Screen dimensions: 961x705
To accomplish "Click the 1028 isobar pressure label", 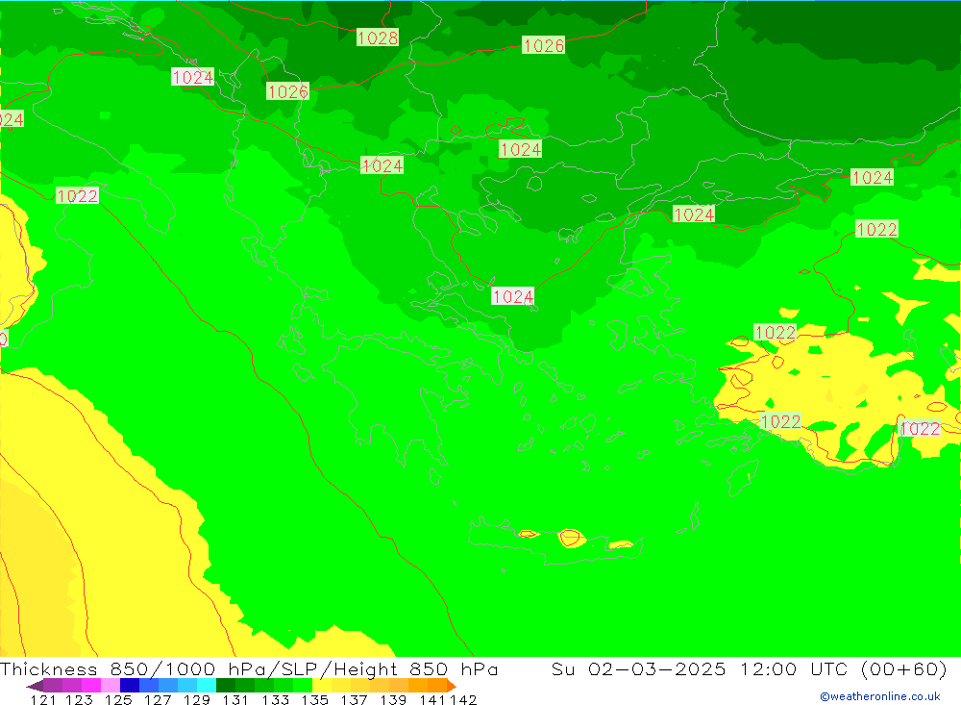I will 378,38.
